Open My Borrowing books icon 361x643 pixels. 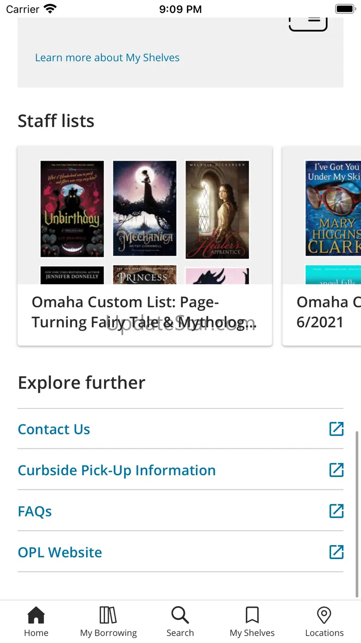pos(108,616)
